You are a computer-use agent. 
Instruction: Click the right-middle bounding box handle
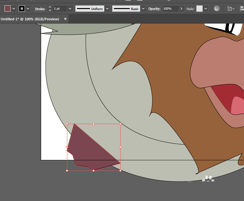120,147
